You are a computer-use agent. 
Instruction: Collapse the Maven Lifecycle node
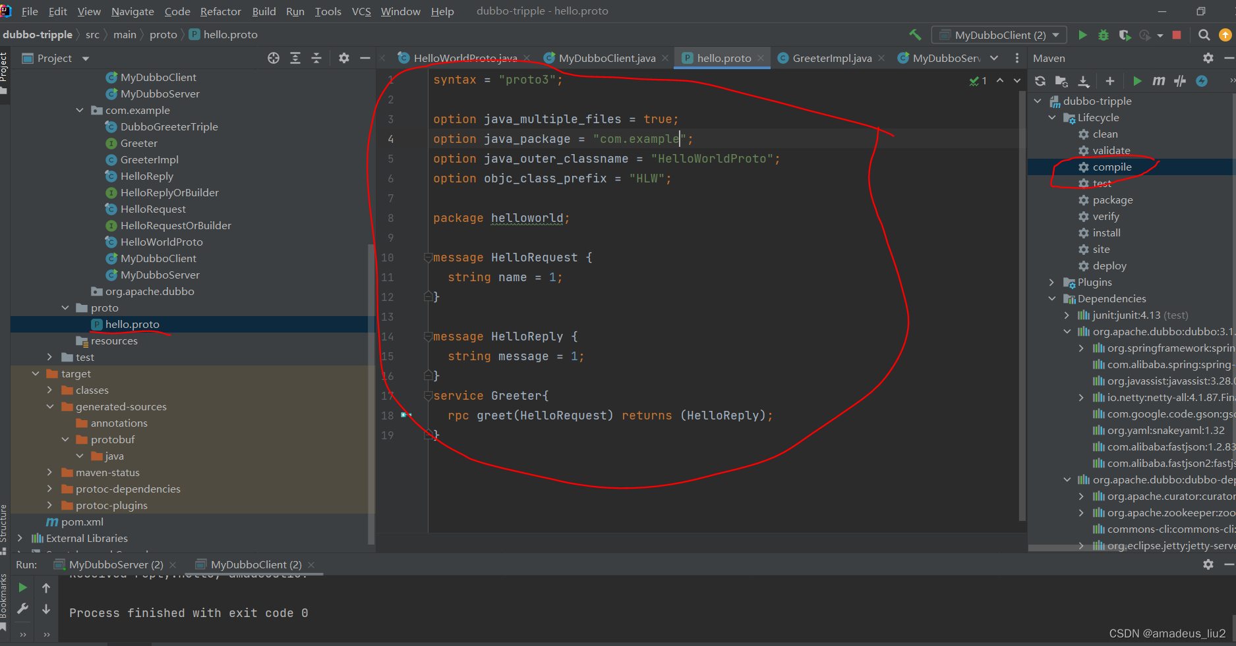pos(1052,117)
